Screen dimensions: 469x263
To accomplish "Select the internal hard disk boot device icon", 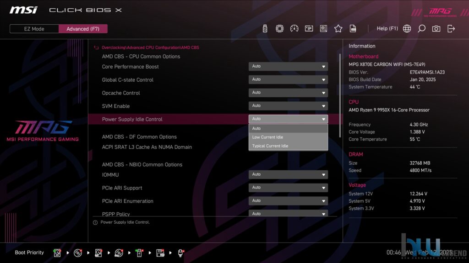I will click(57, 253).
